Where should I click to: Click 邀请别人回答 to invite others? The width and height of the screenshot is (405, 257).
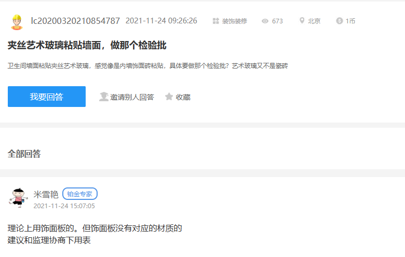132,97
